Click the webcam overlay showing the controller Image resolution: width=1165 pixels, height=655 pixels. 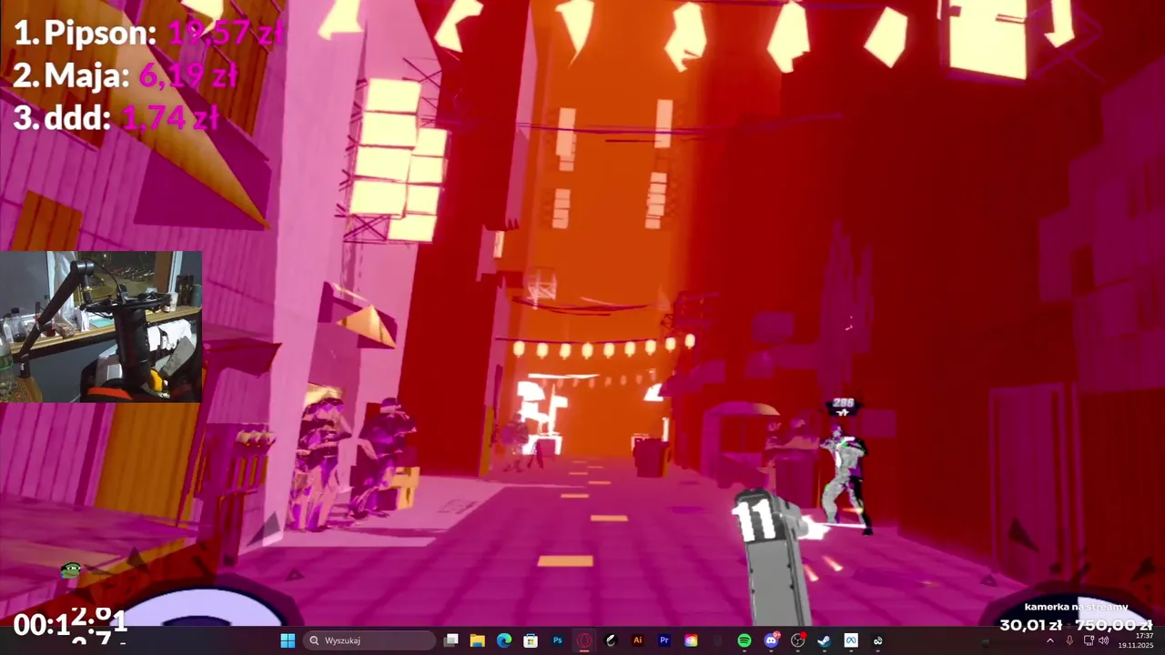pos(100,327)
